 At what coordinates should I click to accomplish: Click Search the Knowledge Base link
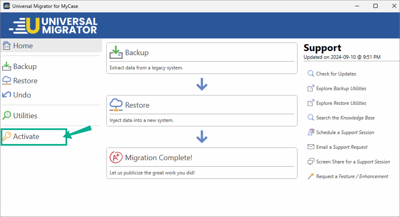tap(346, 118)
